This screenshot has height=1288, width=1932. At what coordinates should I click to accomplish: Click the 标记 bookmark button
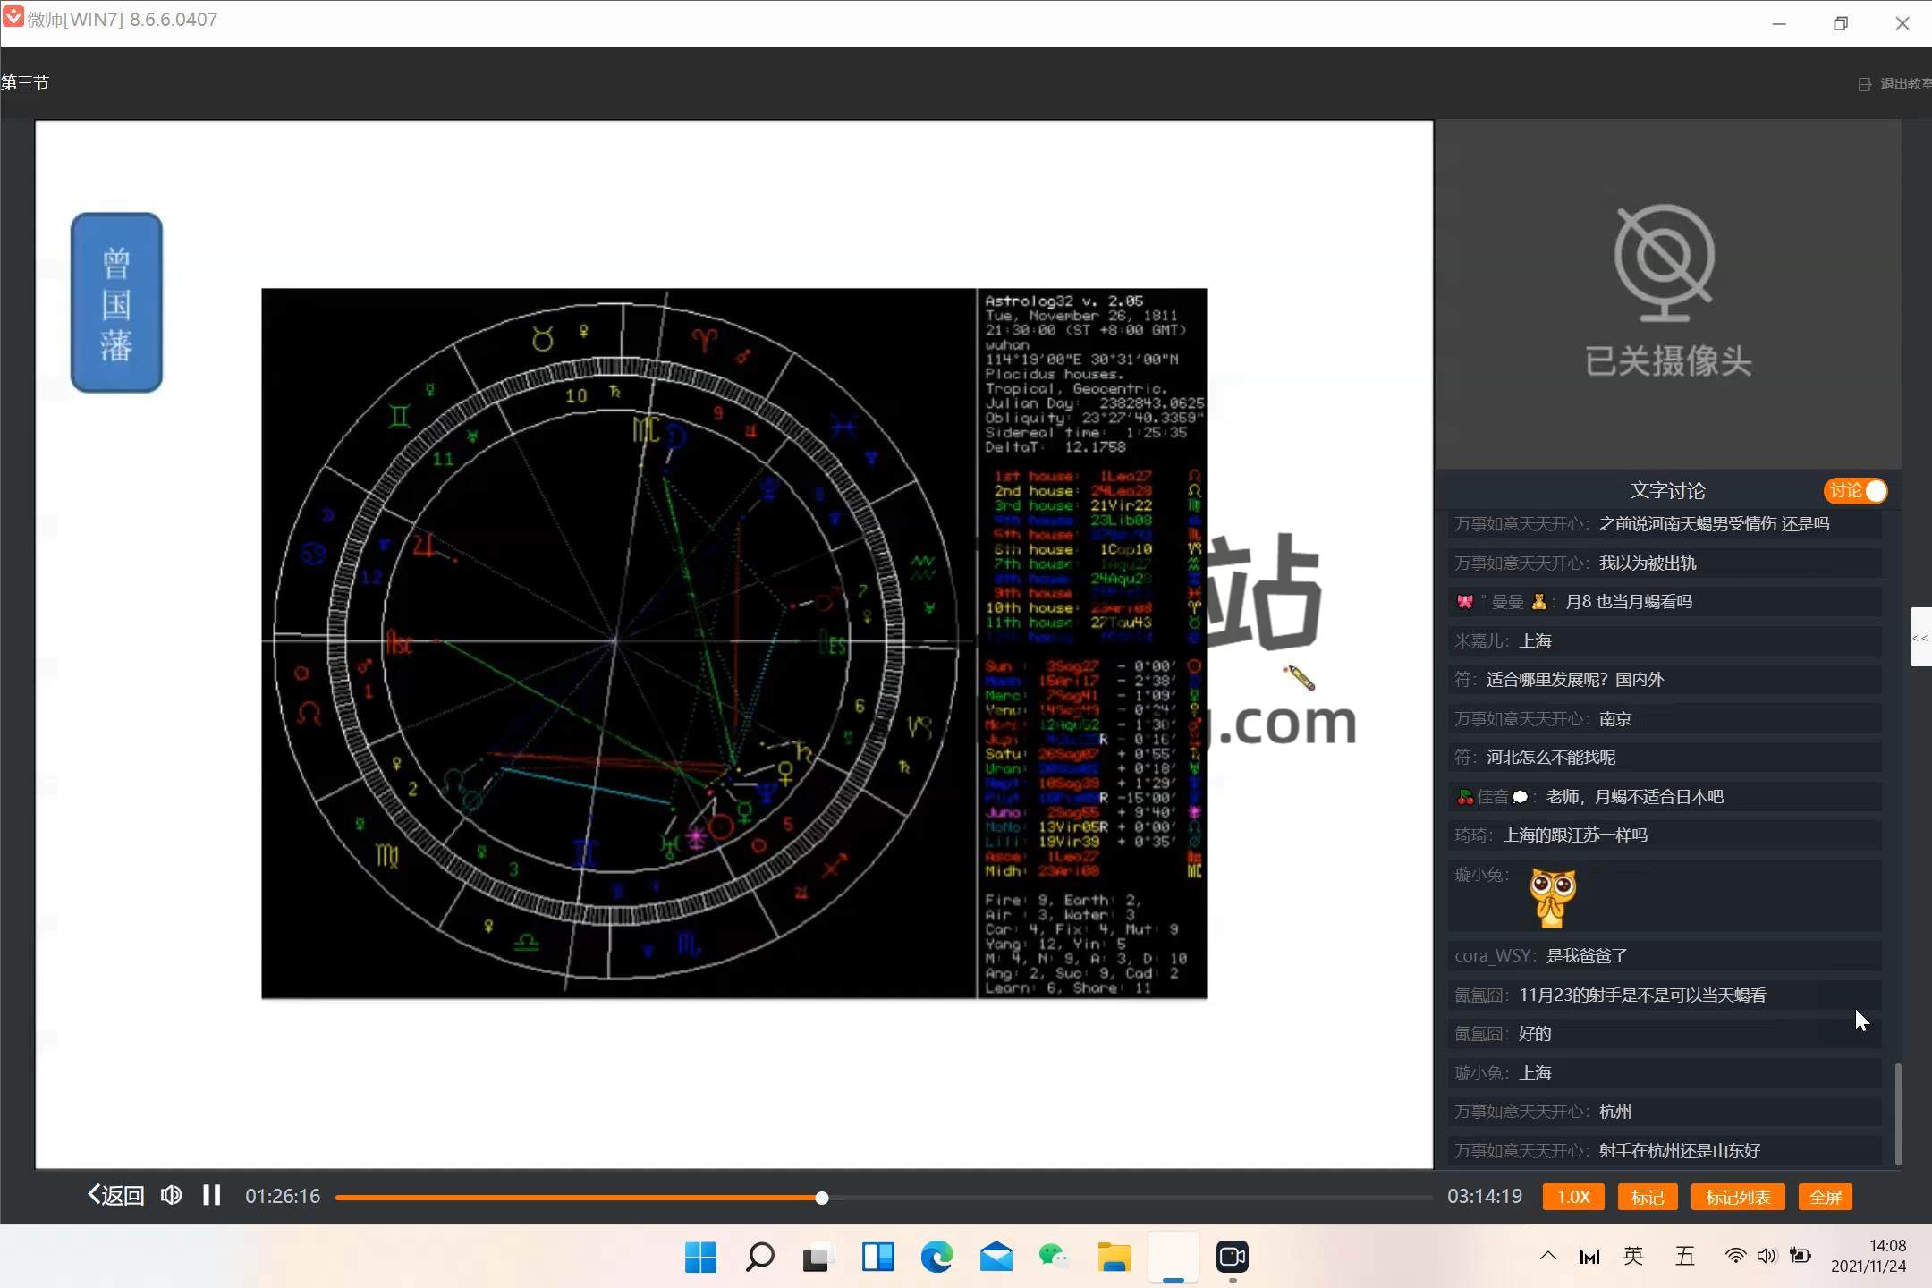[1647, 1197]
